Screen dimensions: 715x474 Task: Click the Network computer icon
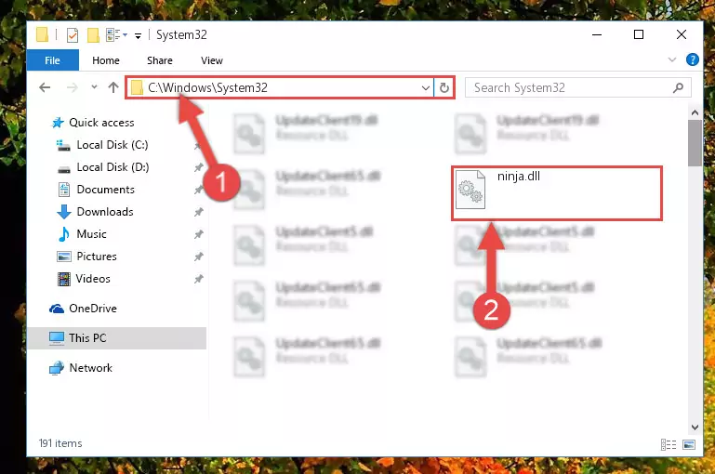[57, 368]
